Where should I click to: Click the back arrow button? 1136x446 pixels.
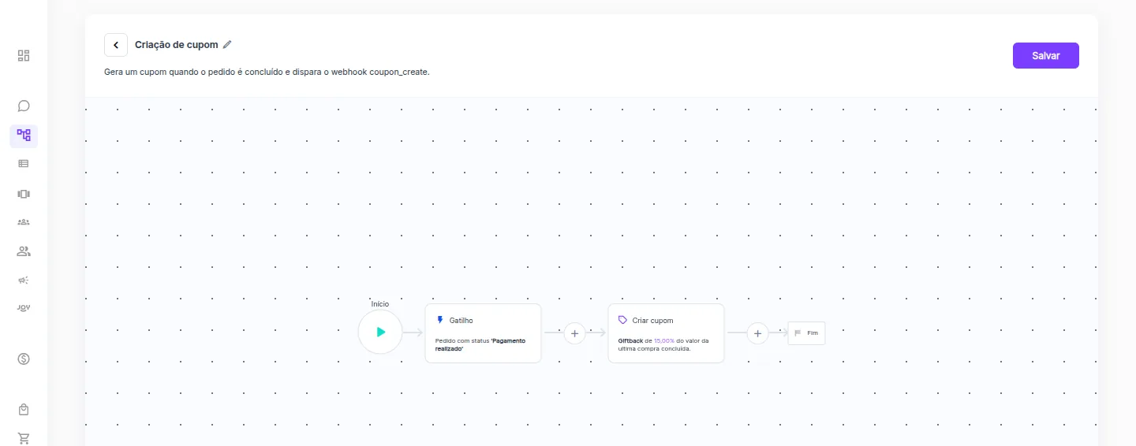click(x=116, y=45)
